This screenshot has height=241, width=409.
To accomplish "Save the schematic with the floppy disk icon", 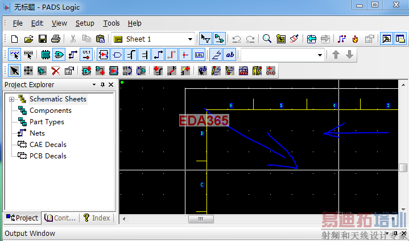I will point(42,39).
